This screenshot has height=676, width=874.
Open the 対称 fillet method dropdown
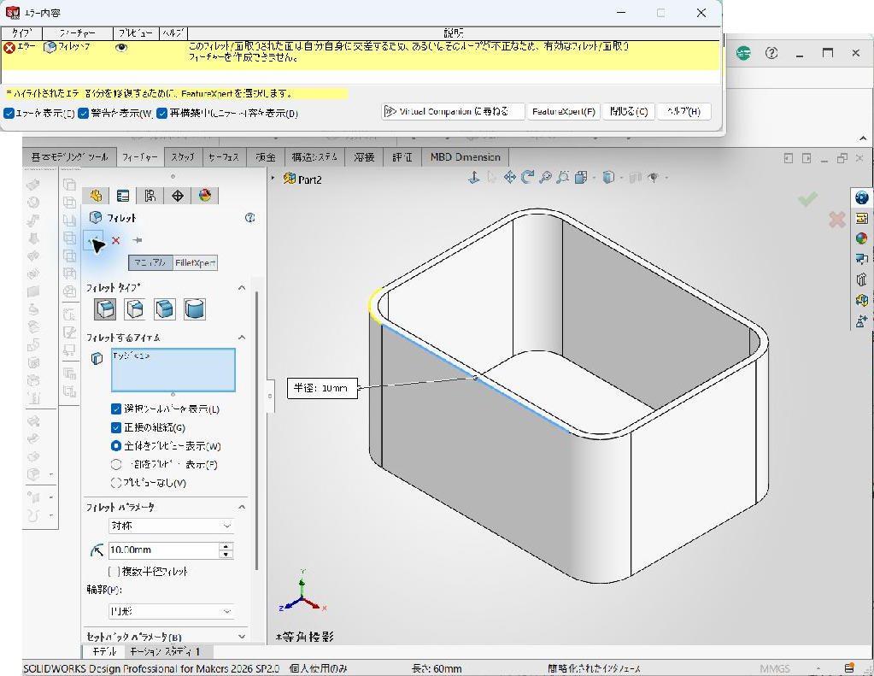pyautogui.click(x=171, y=526)
